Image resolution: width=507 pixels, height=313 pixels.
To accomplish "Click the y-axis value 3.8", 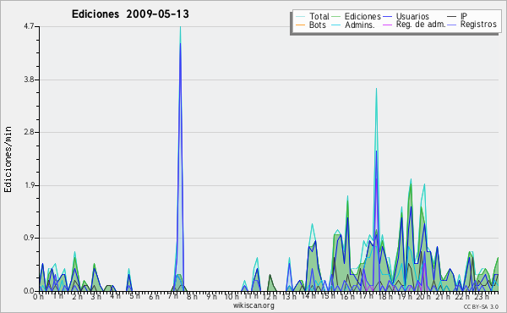I will tap(29, 80).
